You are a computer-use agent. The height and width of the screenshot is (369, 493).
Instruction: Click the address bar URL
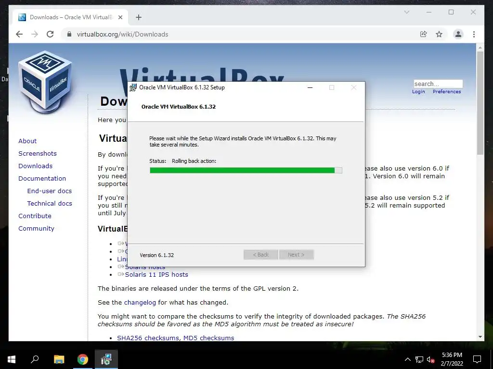point(122,34)
